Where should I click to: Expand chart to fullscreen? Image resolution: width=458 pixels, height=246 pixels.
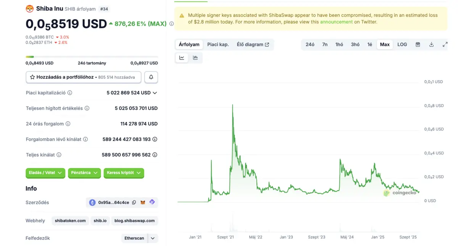pyautogui.click(x=445, y=45)
